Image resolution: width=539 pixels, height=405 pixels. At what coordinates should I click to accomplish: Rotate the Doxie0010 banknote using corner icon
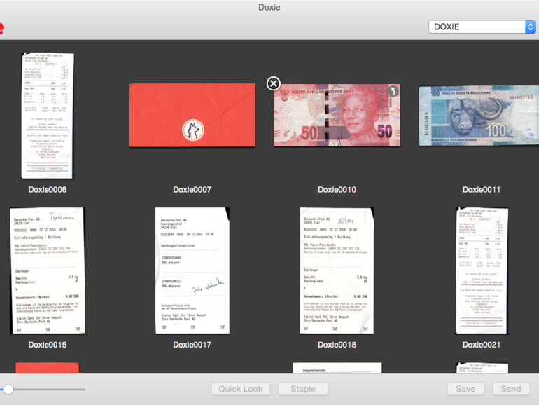pyautogui.click(x=393, y=91)
